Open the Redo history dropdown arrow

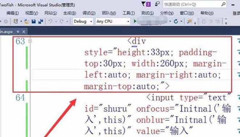pyautogui.click(x=67, y=21)
